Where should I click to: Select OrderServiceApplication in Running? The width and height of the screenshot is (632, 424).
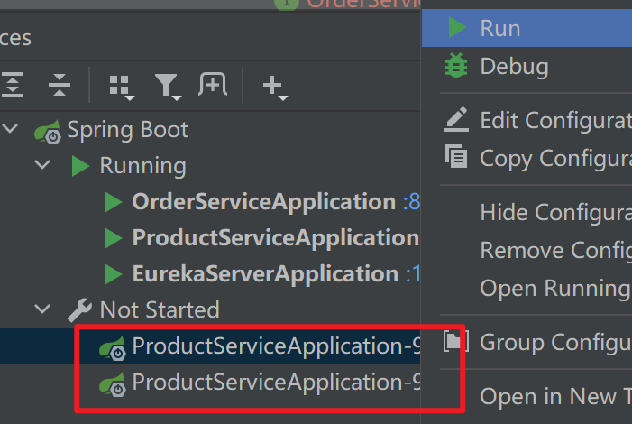click(x=263, y=201)
